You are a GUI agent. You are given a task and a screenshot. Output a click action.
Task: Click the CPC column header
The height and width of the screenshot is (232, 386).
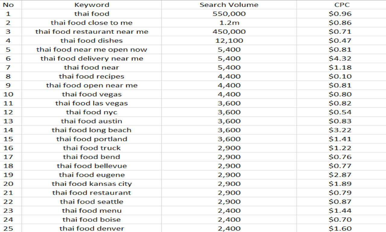pyautogui.click(x=340, y=5)
